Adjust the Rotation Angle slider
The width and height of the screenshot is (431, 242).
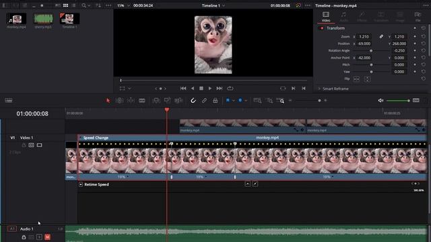click(x=371, y=51)
